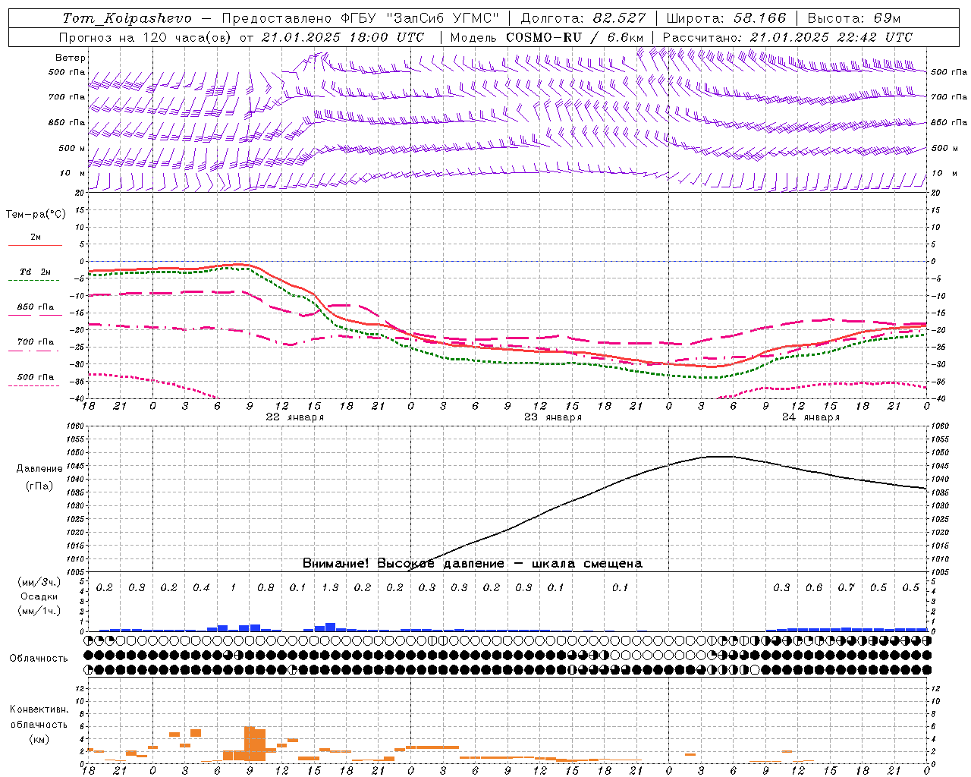Screen dimensions: 971x777
Task: Click the station name "Tom_Kolpashevo"
Action: click(127, 18)
